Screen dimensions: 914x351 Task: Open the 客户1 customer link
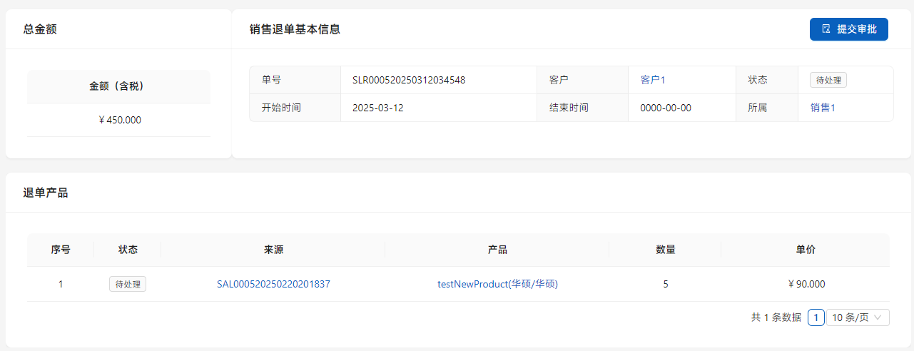click(652, 80)
